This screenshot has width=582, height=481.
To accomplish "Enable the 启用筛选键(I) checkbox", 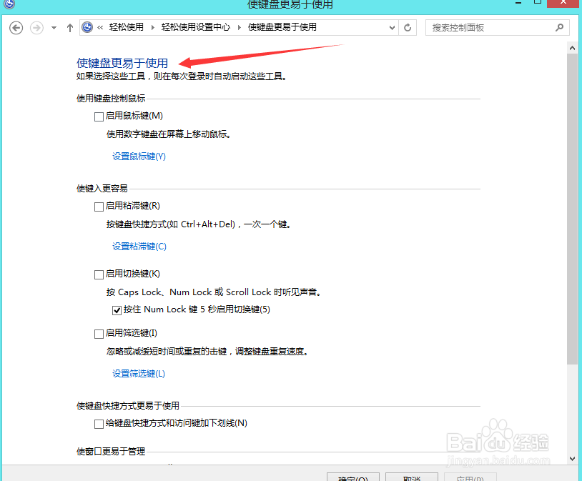I will [98, 333].
